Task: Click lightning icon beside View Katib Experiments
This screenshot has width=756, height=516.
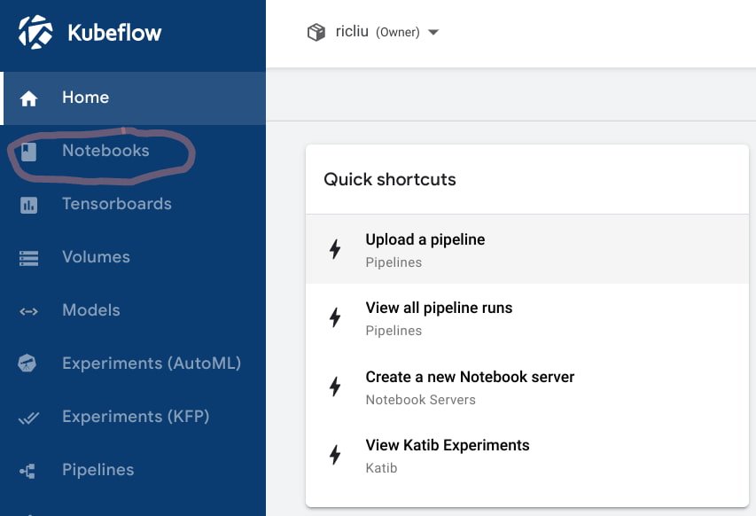Action: tap(335, 455)
